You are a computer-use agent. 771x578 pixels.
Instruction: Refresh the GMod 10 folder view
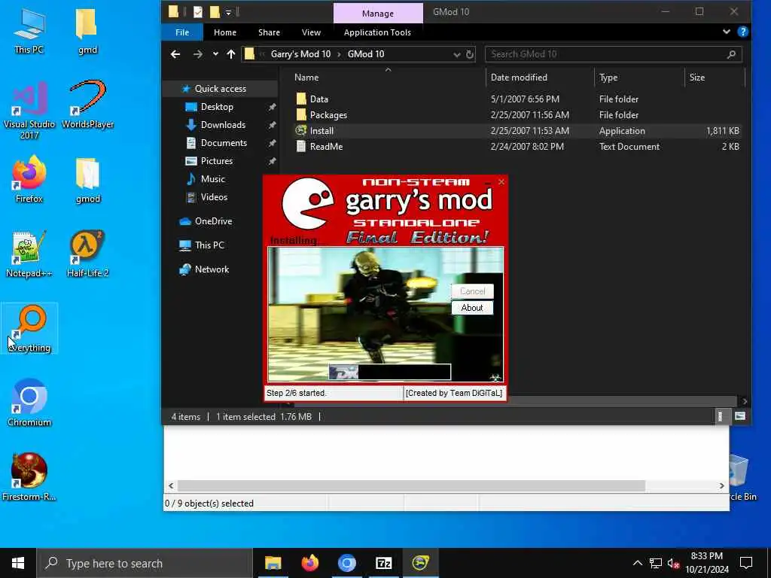point(470,54)
